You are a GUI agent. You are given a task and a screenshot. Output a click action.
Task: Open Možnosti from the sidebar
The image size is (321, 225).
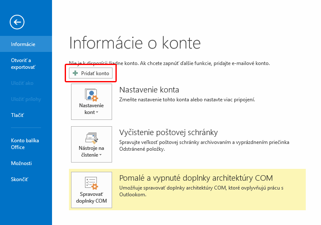click(21, 163)
